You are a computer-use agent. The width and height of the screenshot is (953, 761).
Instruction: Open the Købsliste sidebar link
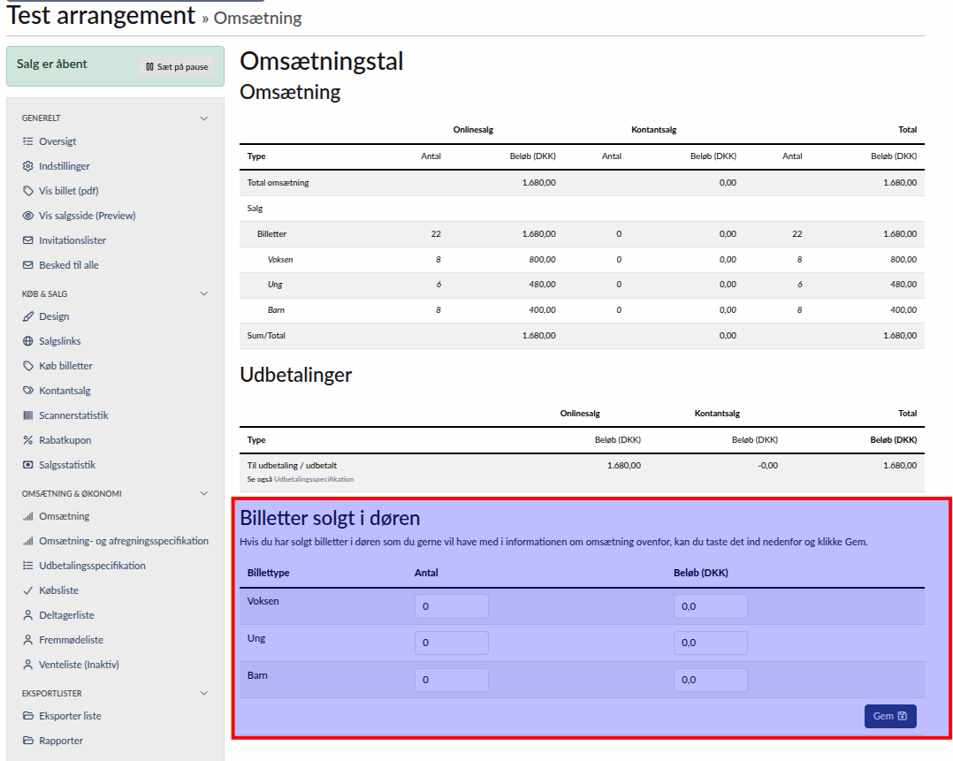pyautogui.click(x=59, y=590)
